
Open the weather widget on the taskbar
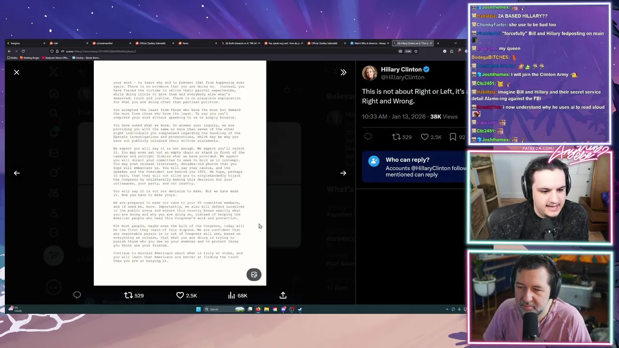(15, 309)
